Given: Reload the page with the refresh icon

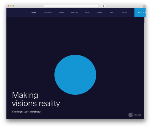Looking at the screenshot, I should pos(99,6).
